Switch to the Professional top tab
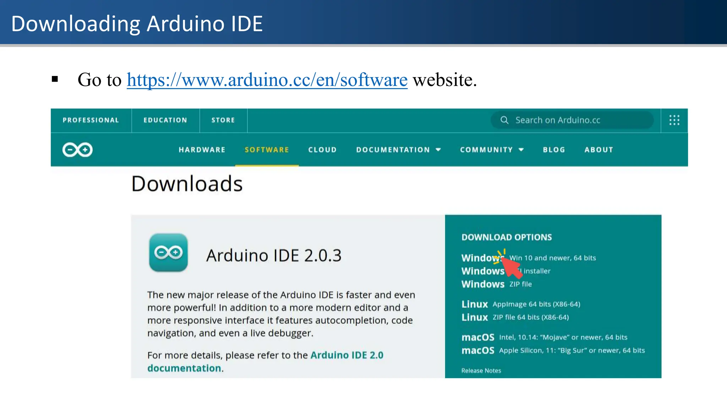 (91, 120)
